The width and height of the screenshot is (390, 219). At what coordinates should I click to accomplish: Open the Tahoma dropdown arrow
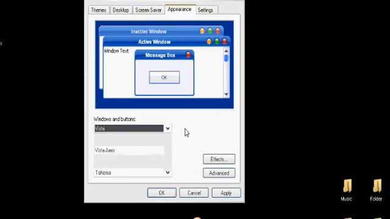(x=168, y=173)
